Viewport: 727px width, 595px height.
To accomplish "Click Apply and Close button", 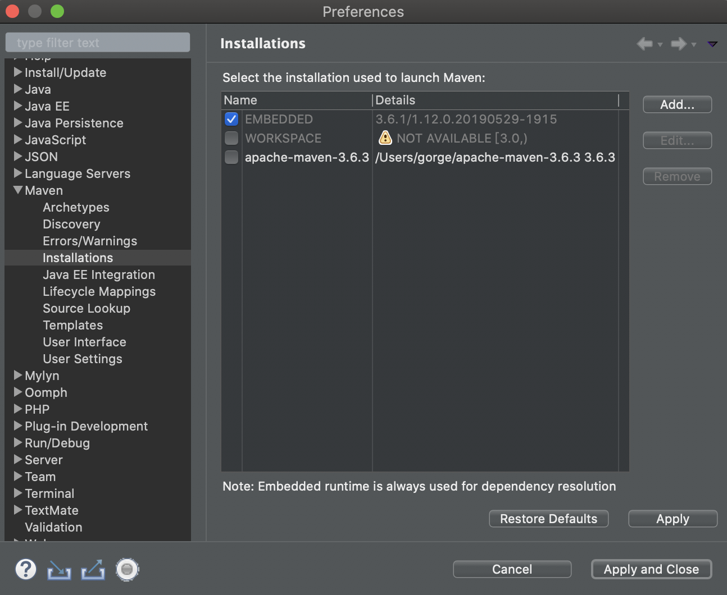I will 651,569.
